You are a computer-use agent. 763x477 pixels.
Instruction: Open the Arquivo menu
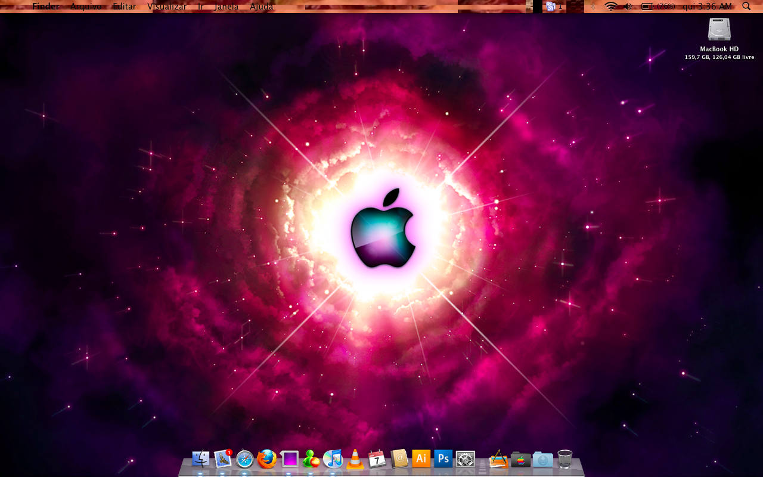click(86, 6)
